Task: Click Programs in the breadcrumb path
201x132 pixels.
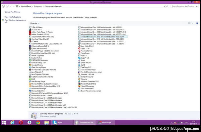Action: tap(38, 6)
